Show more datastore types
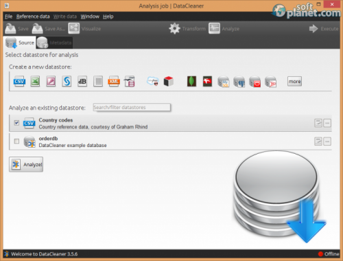The image size is (343, 261). coord(294,81)
